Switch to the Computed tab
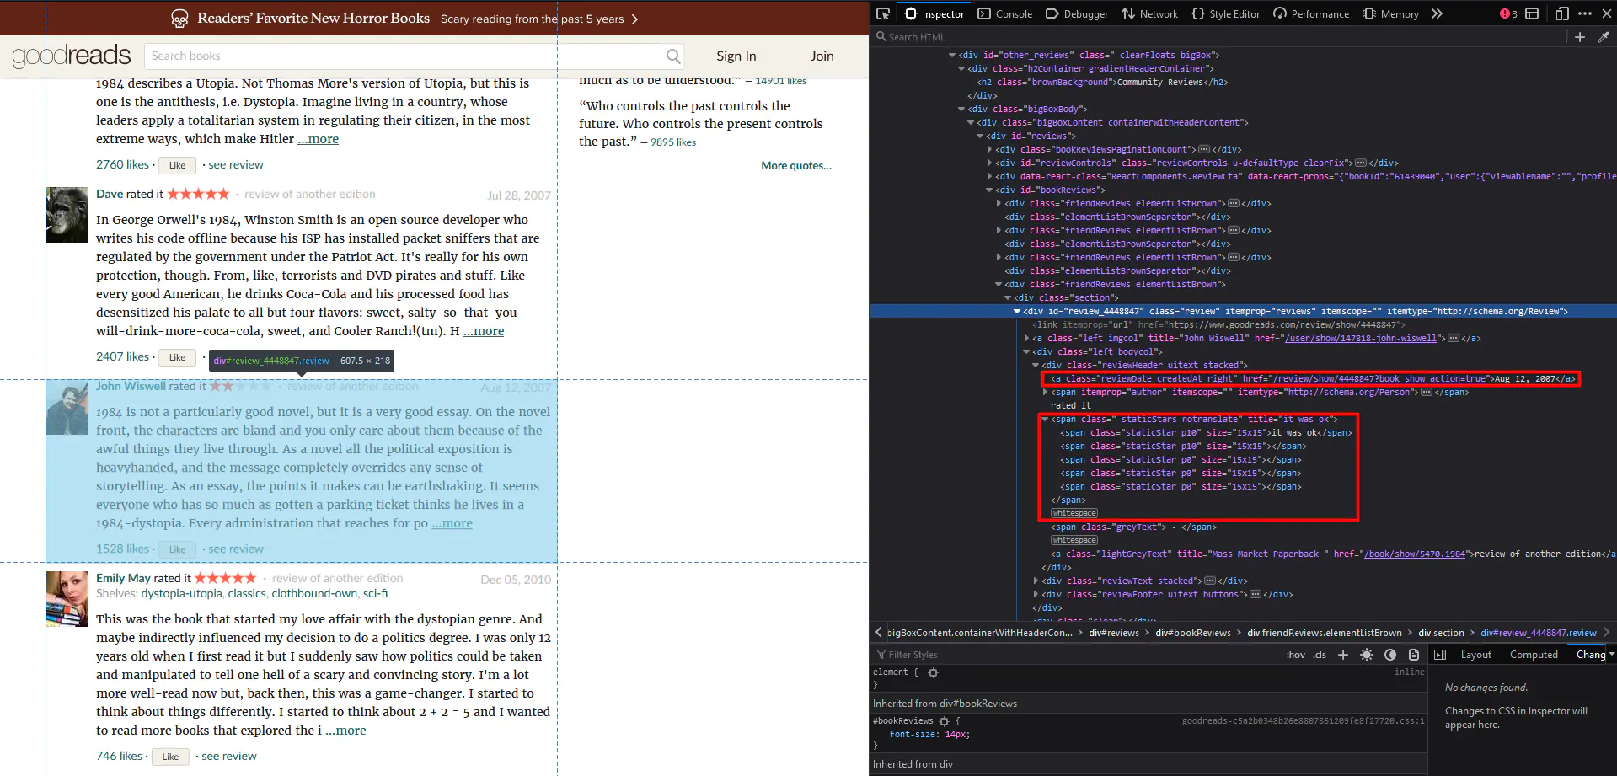Screen dimensions: 1617x776 (1533, 655)
